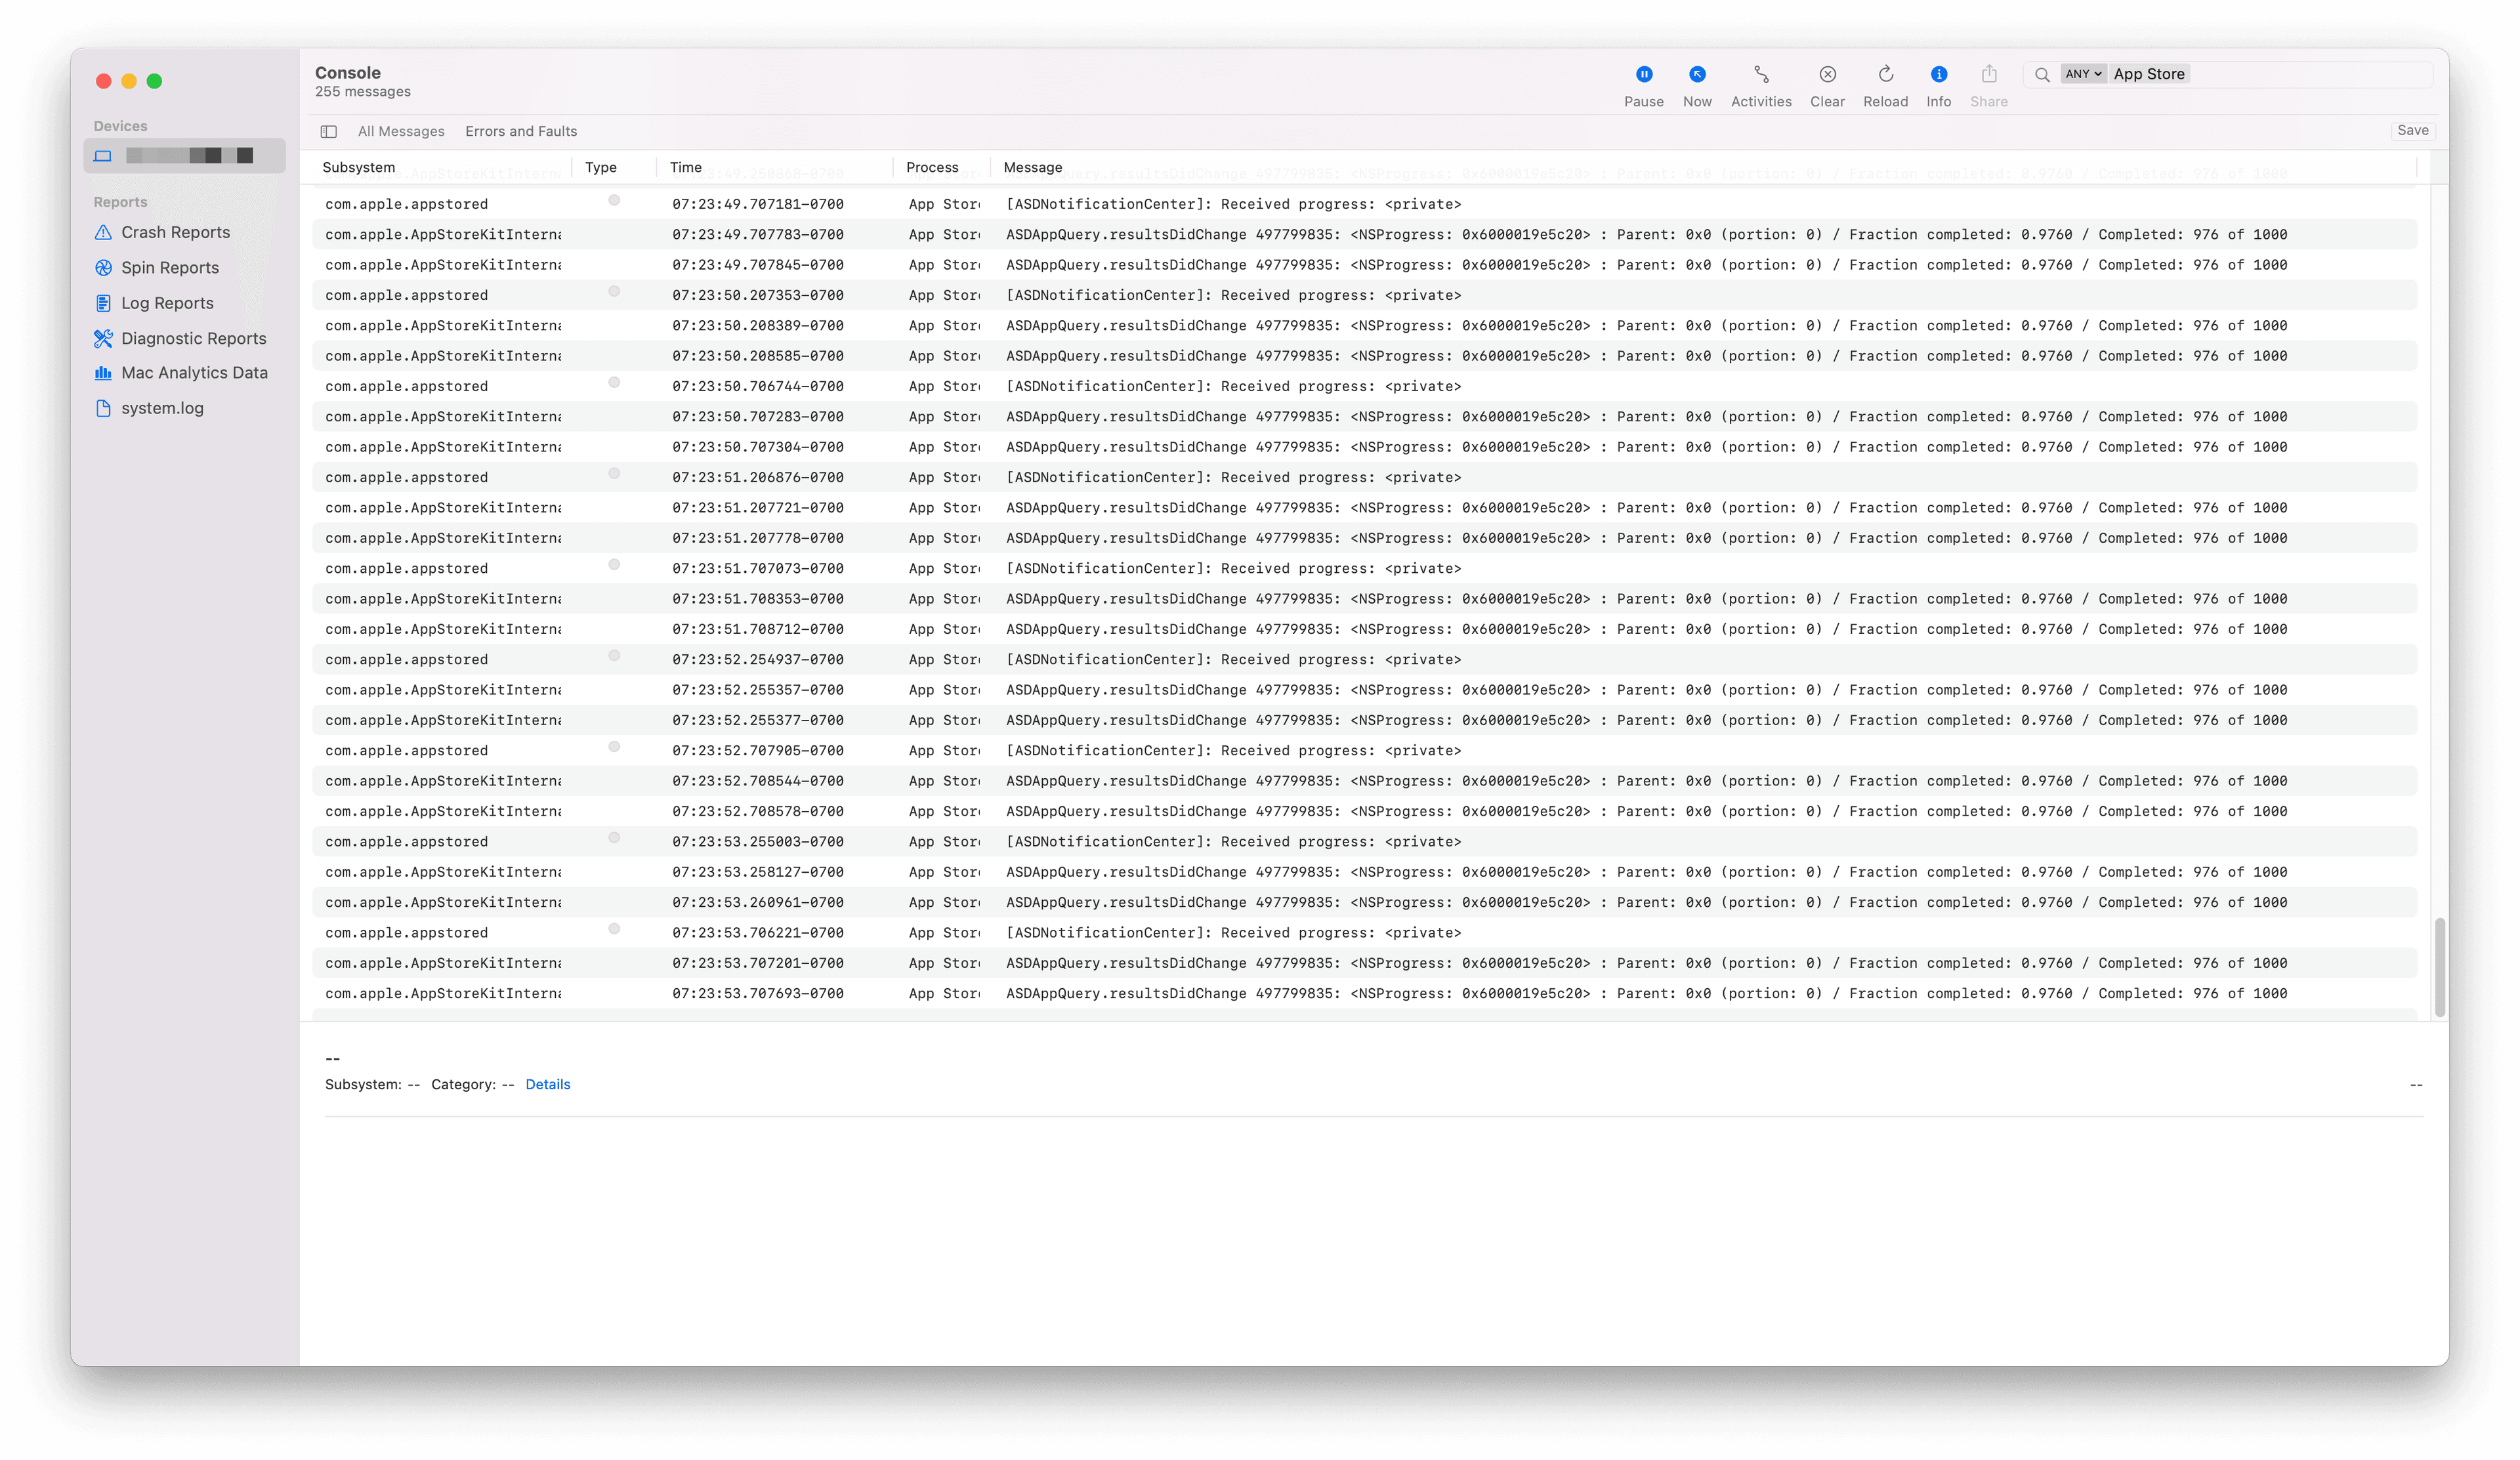Select Spin Reports from the sidebar
The width and height of the screenshot is (2520, 1460).
pyautogui.click(x=170, y=267)
